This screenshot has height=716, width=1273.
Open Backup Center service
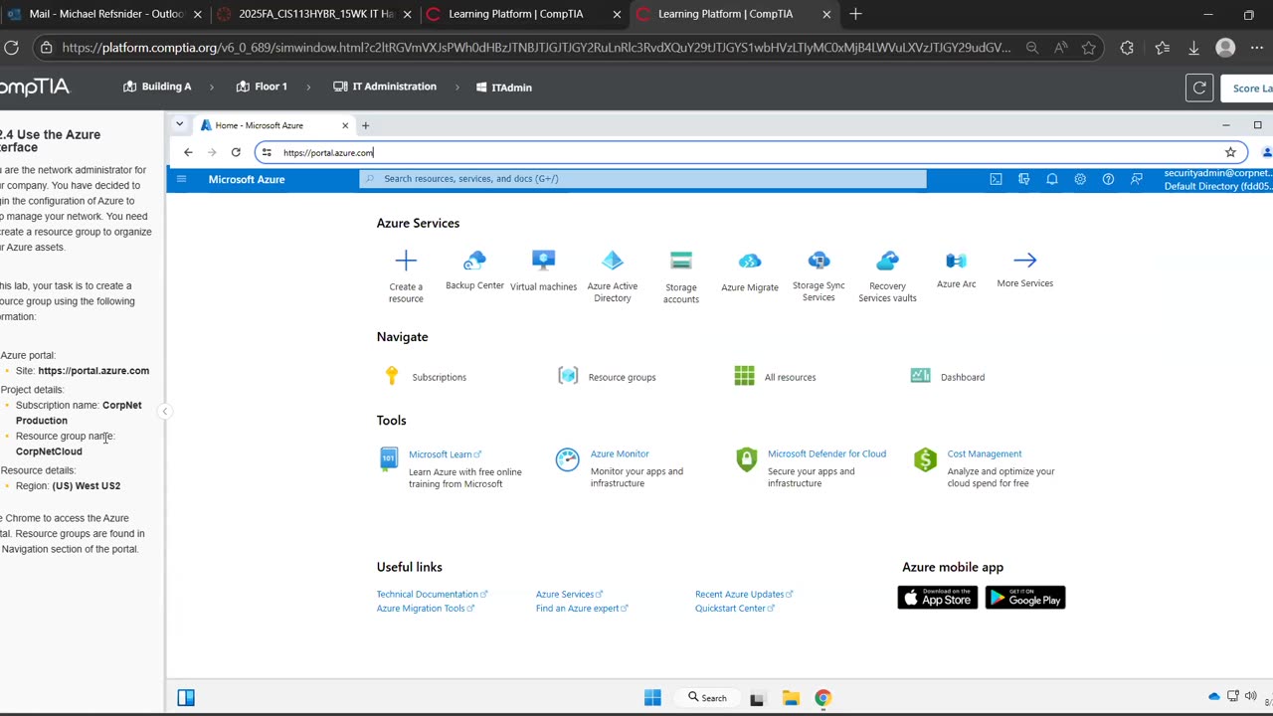[x=474, y=269]
